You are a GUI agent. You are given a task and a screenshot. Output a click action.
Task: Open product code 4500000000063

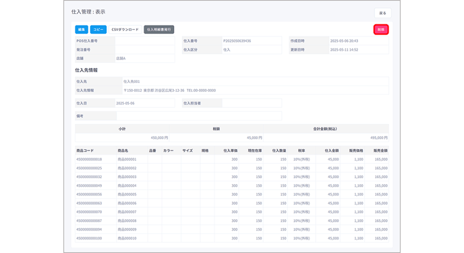pyautogui.click(x=89, y=203)
